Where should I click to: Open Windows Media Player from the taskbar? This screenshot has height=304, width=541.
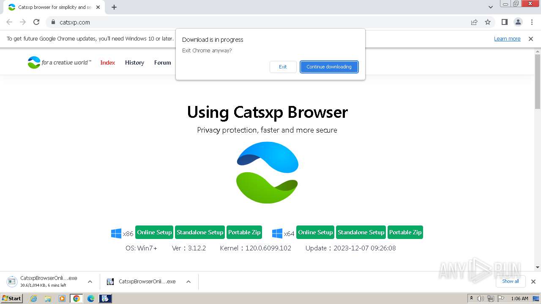point(62,299)
